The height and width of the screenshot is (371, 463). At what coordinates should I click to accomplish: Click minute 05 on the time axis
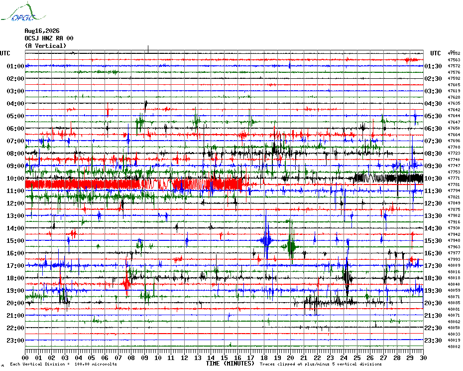[x=92, y=358]
